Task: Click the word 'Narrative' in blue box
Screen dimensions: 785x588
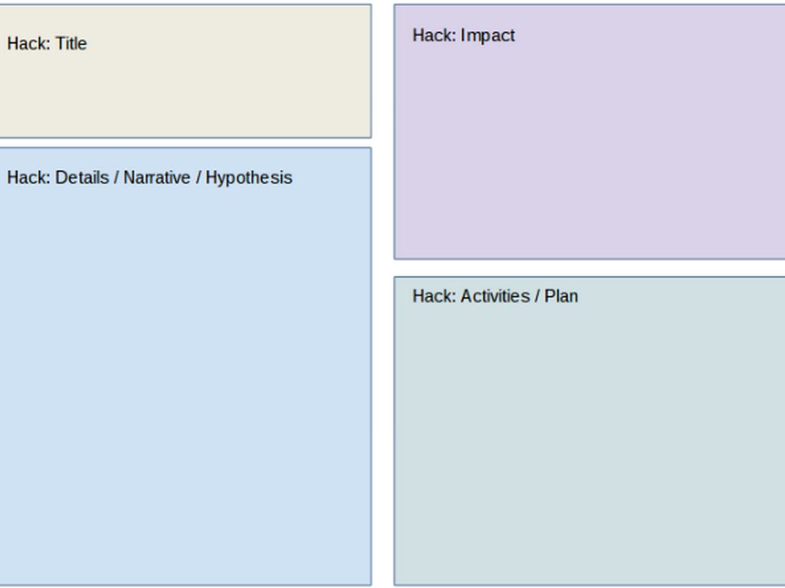Action: click(156, 178)
